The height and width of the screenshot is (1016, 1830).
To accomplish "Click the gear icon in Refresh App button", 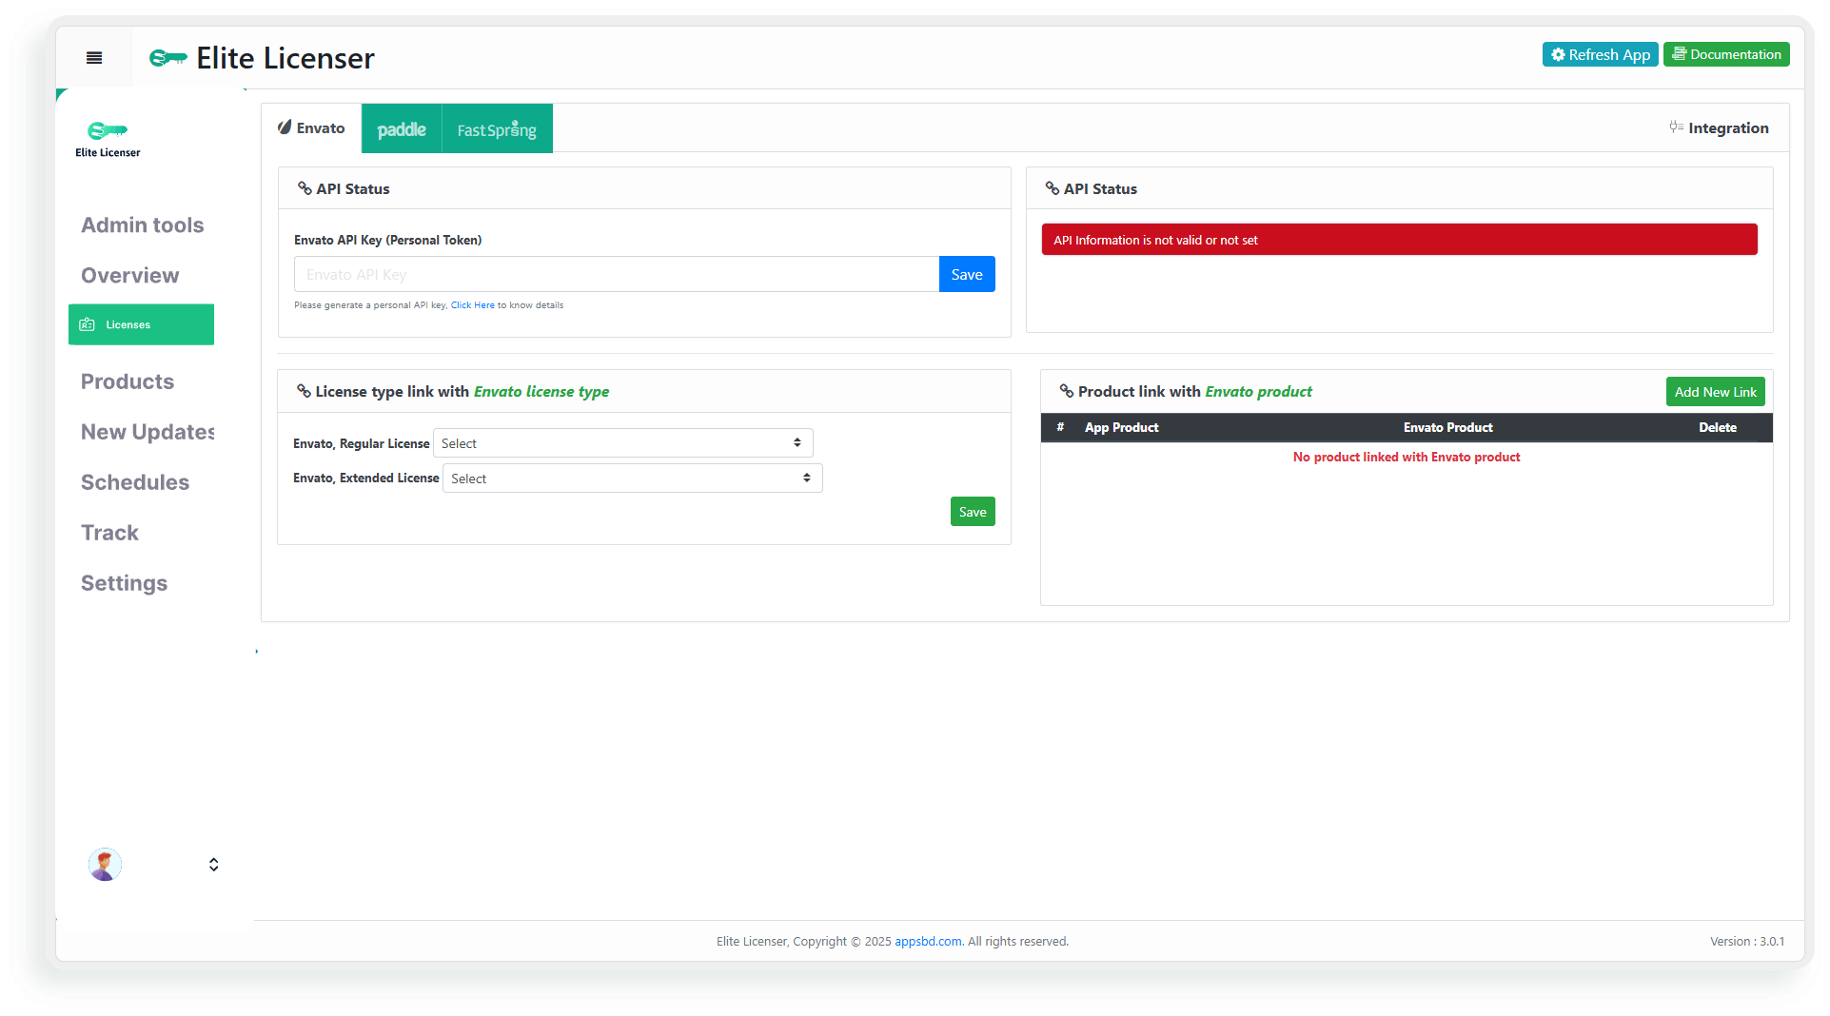I will pos(1559,54).
